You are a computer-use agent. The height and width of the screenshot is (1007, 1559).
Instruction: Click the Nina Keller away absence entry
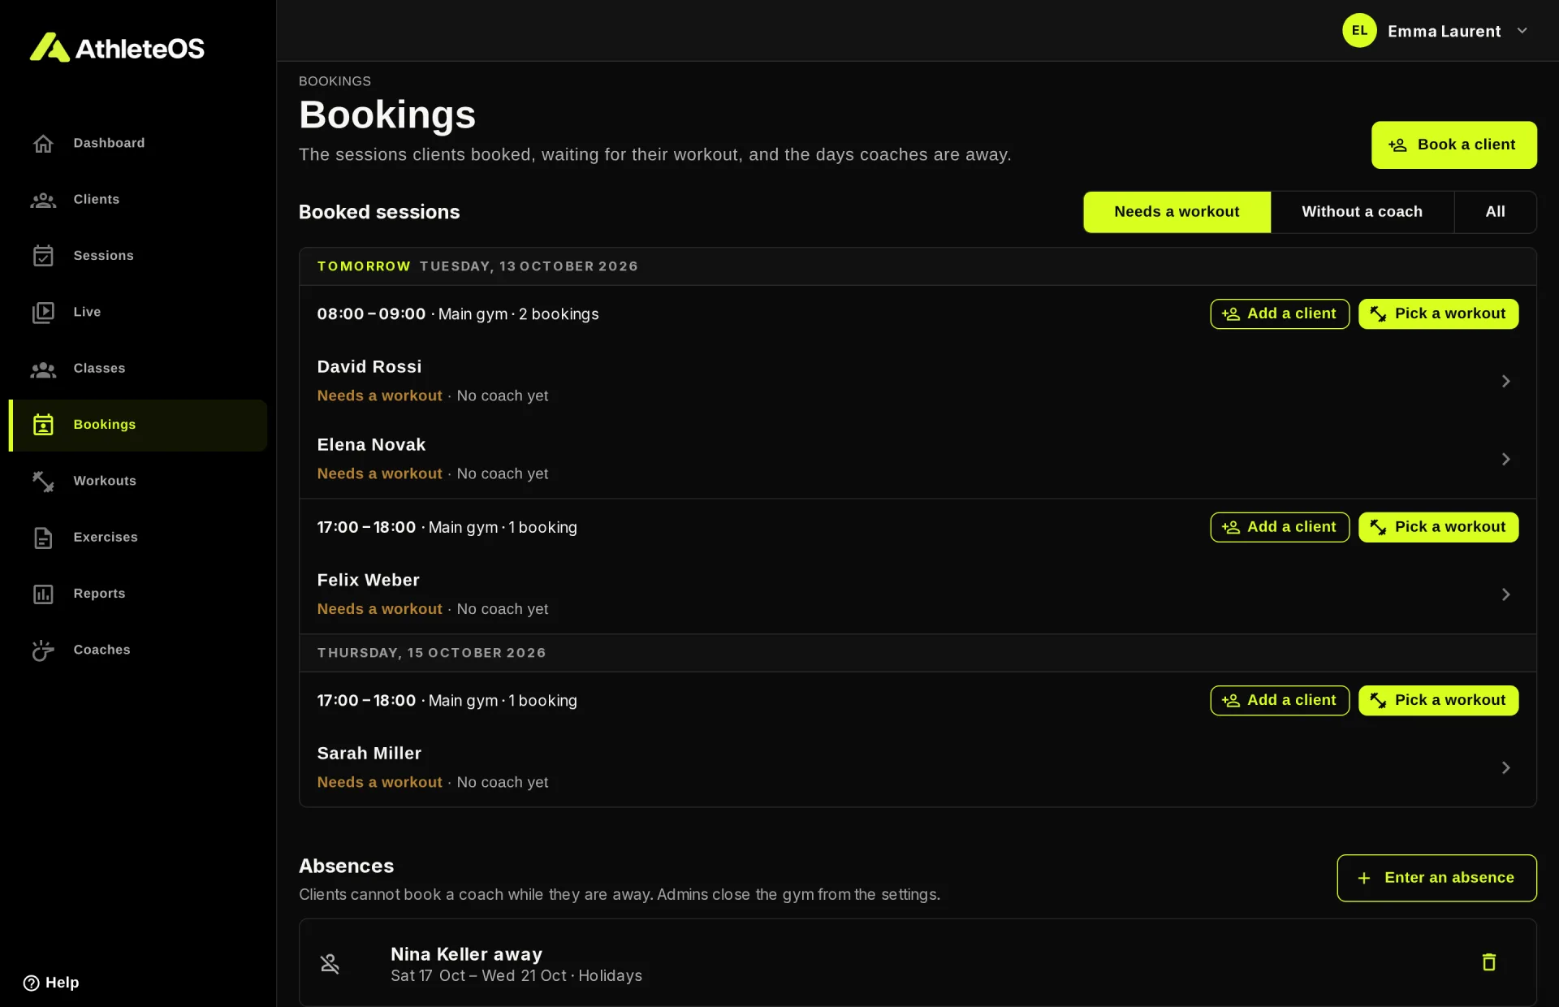tap(918, 963)
